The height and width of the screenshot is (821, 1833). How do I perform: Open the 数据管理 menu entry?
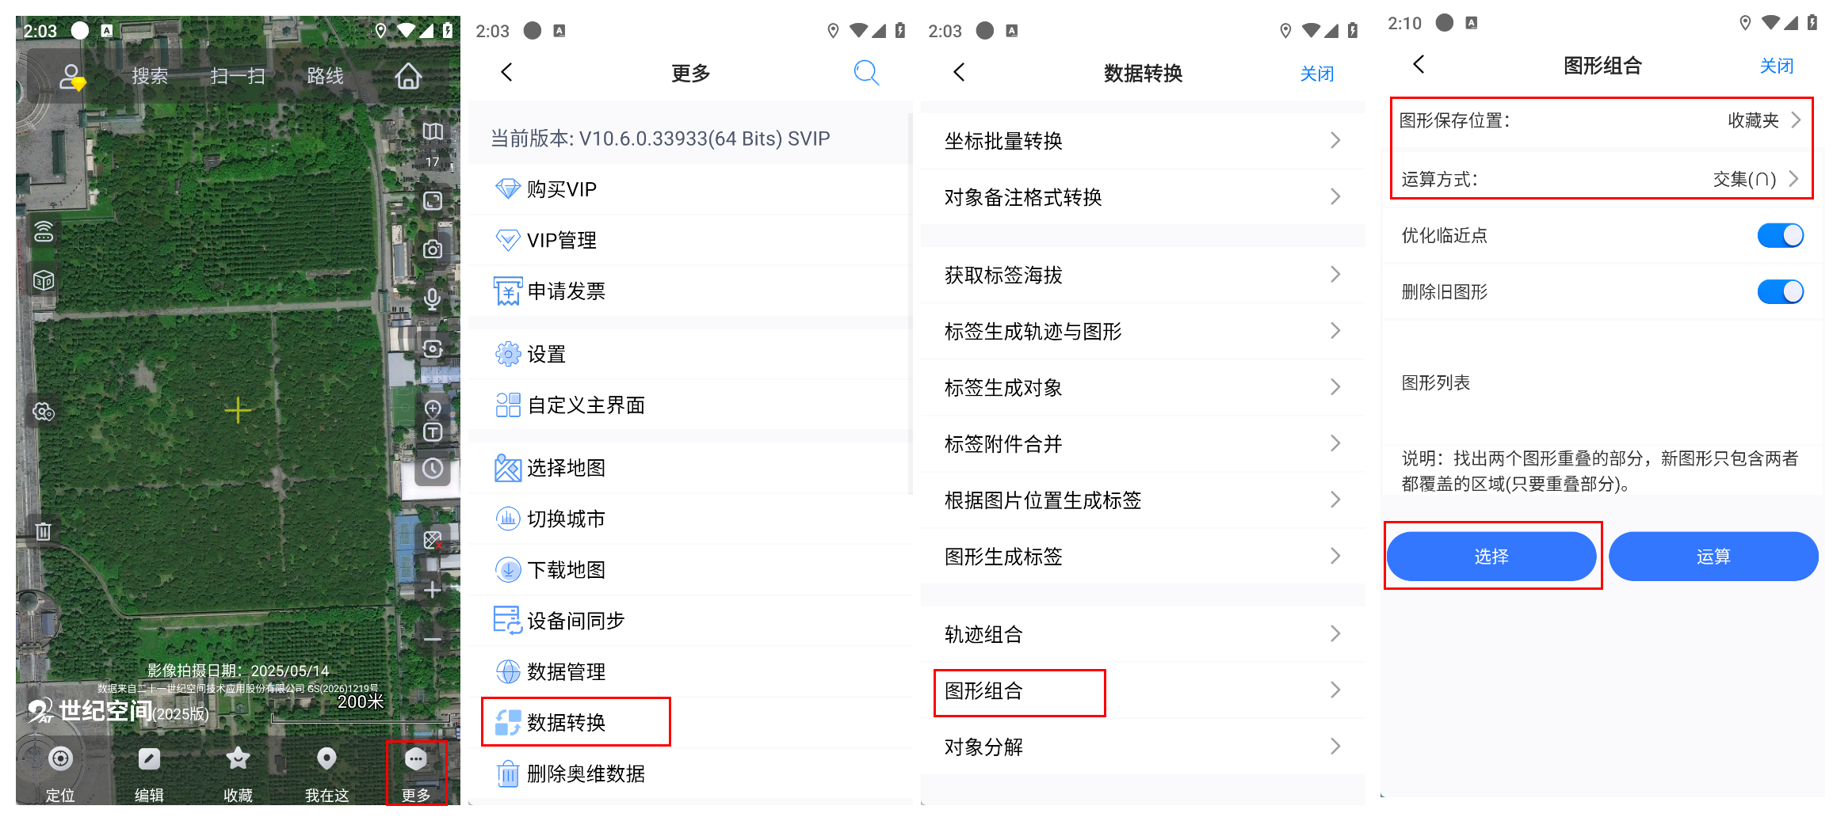[690, 671]
